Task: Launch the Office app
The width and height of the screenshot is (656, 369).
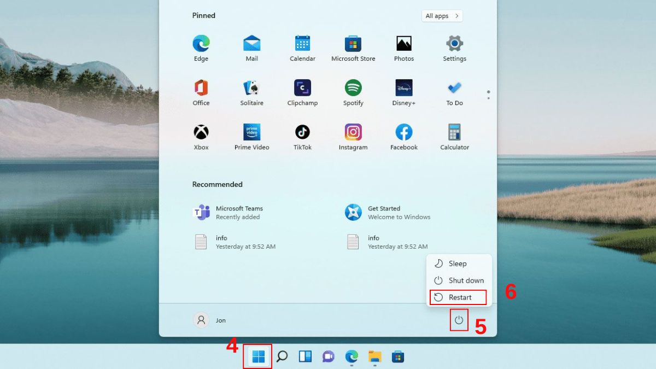Action: [x=201, y=92]
